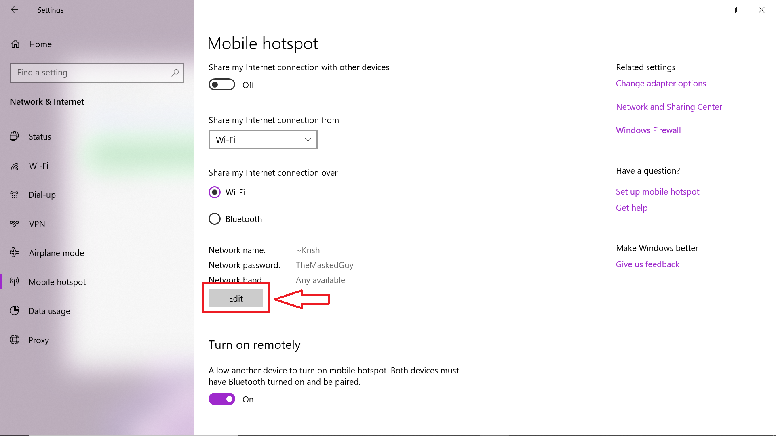The width and height of the screenshot is (776, 436).
Task: Click the Wi-Fi sidebar icon
Action: click(x=16, y=165)
